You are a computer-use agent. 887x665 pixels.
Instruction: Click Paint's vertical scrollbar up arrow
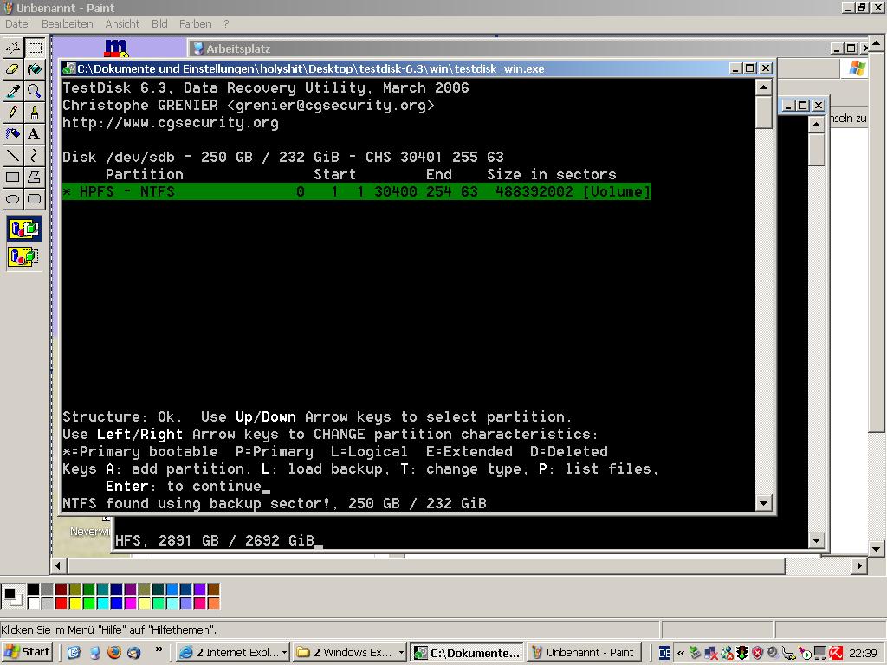876,42
